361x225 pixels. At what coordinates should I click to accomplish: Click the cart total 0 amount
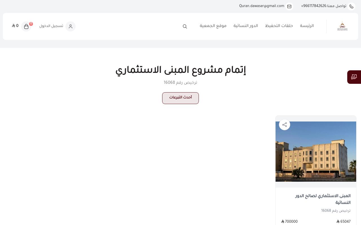[15, 26]
